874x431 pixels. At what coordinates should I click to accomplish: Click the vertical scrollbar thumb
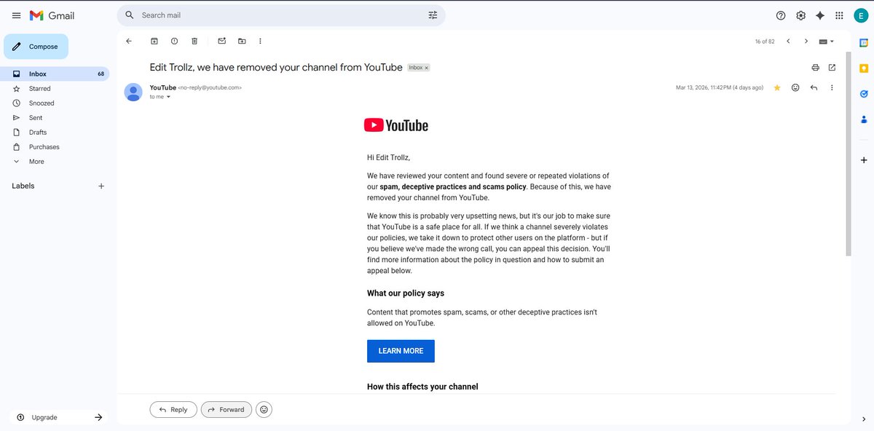848,154
